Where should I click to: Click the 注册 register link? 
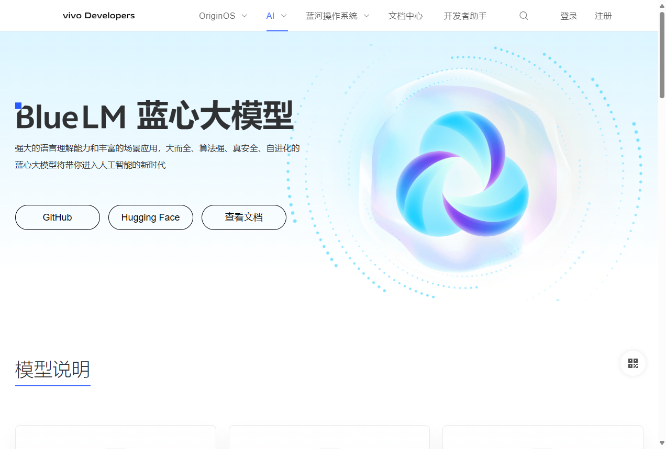tap(603, 16)
